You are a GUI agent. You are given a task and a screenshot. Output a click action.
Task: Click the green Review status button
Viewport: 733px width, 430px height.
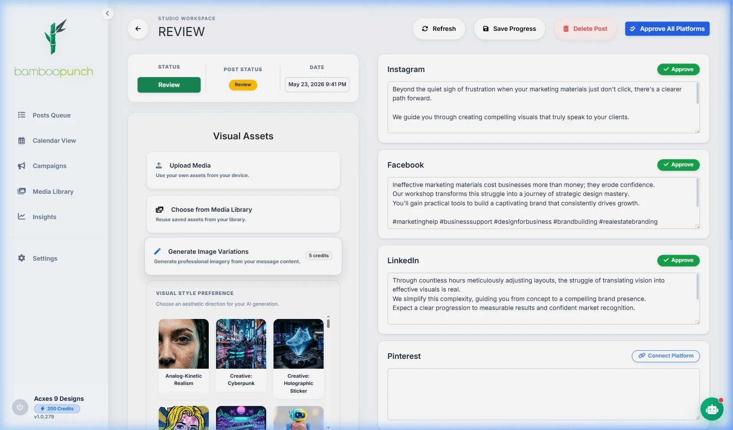169,85
